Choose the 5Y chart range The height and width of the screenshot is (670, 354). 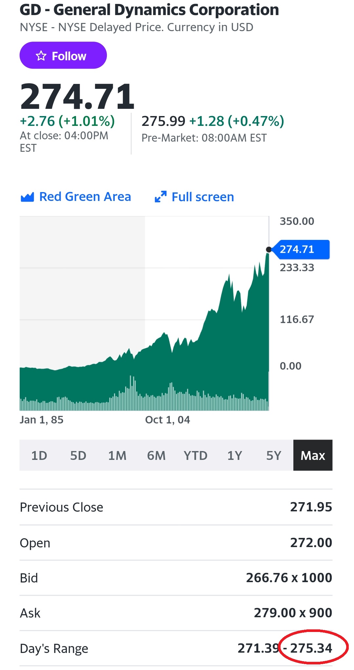pyautogui.click(x=274, y=455)
